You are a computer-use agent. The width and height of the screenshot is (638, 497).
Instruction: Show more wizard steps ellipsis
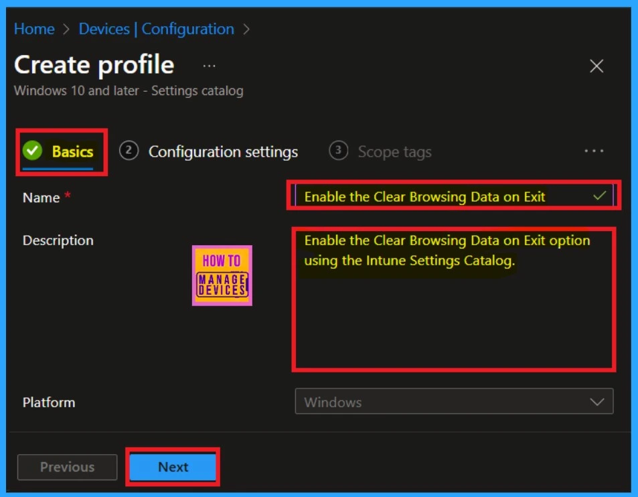click(594, 151)
